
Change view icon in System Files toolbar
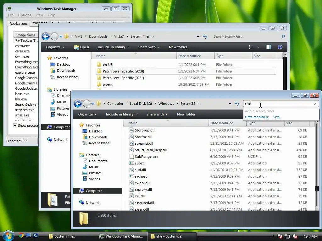click(x=251, y=47)
